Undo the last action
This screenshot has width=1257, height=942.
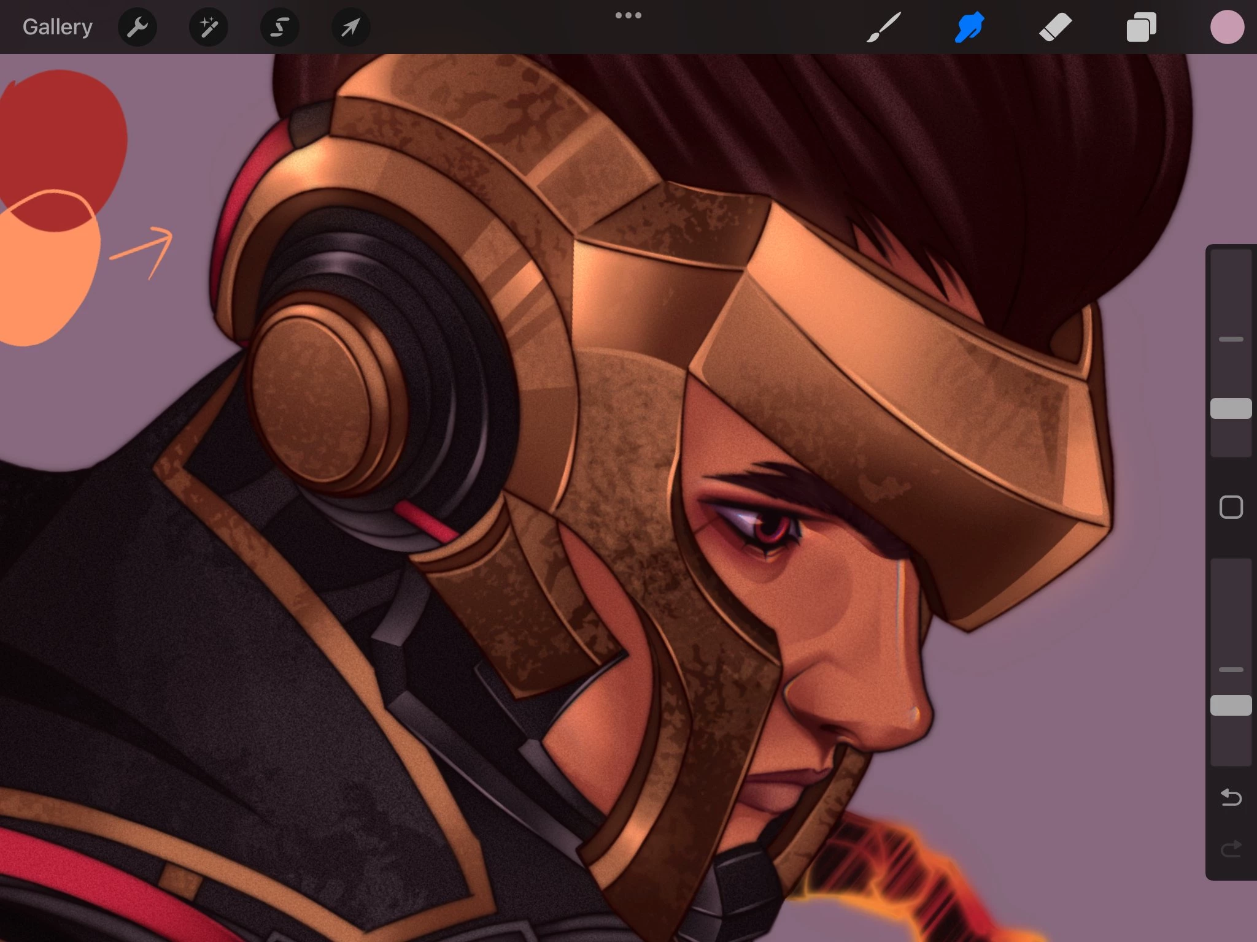[x=1231, y=797]
